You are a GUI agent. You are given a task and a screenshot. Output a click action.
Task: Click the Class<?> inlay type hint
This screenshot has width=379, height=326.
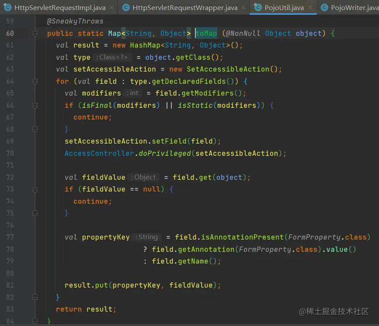tap(112, 57)
